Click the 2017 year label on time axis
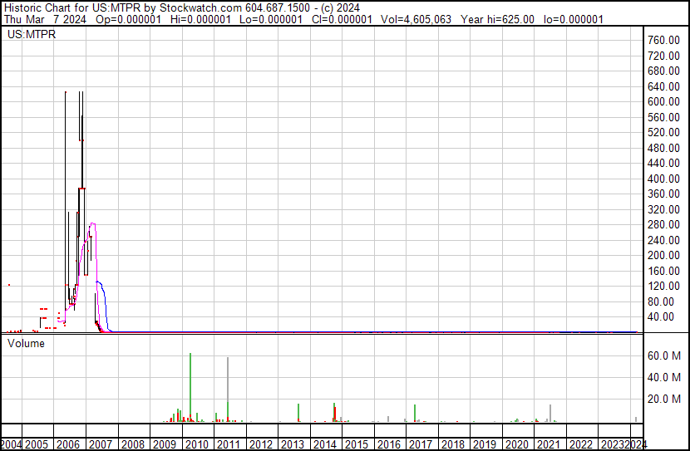 421,444
